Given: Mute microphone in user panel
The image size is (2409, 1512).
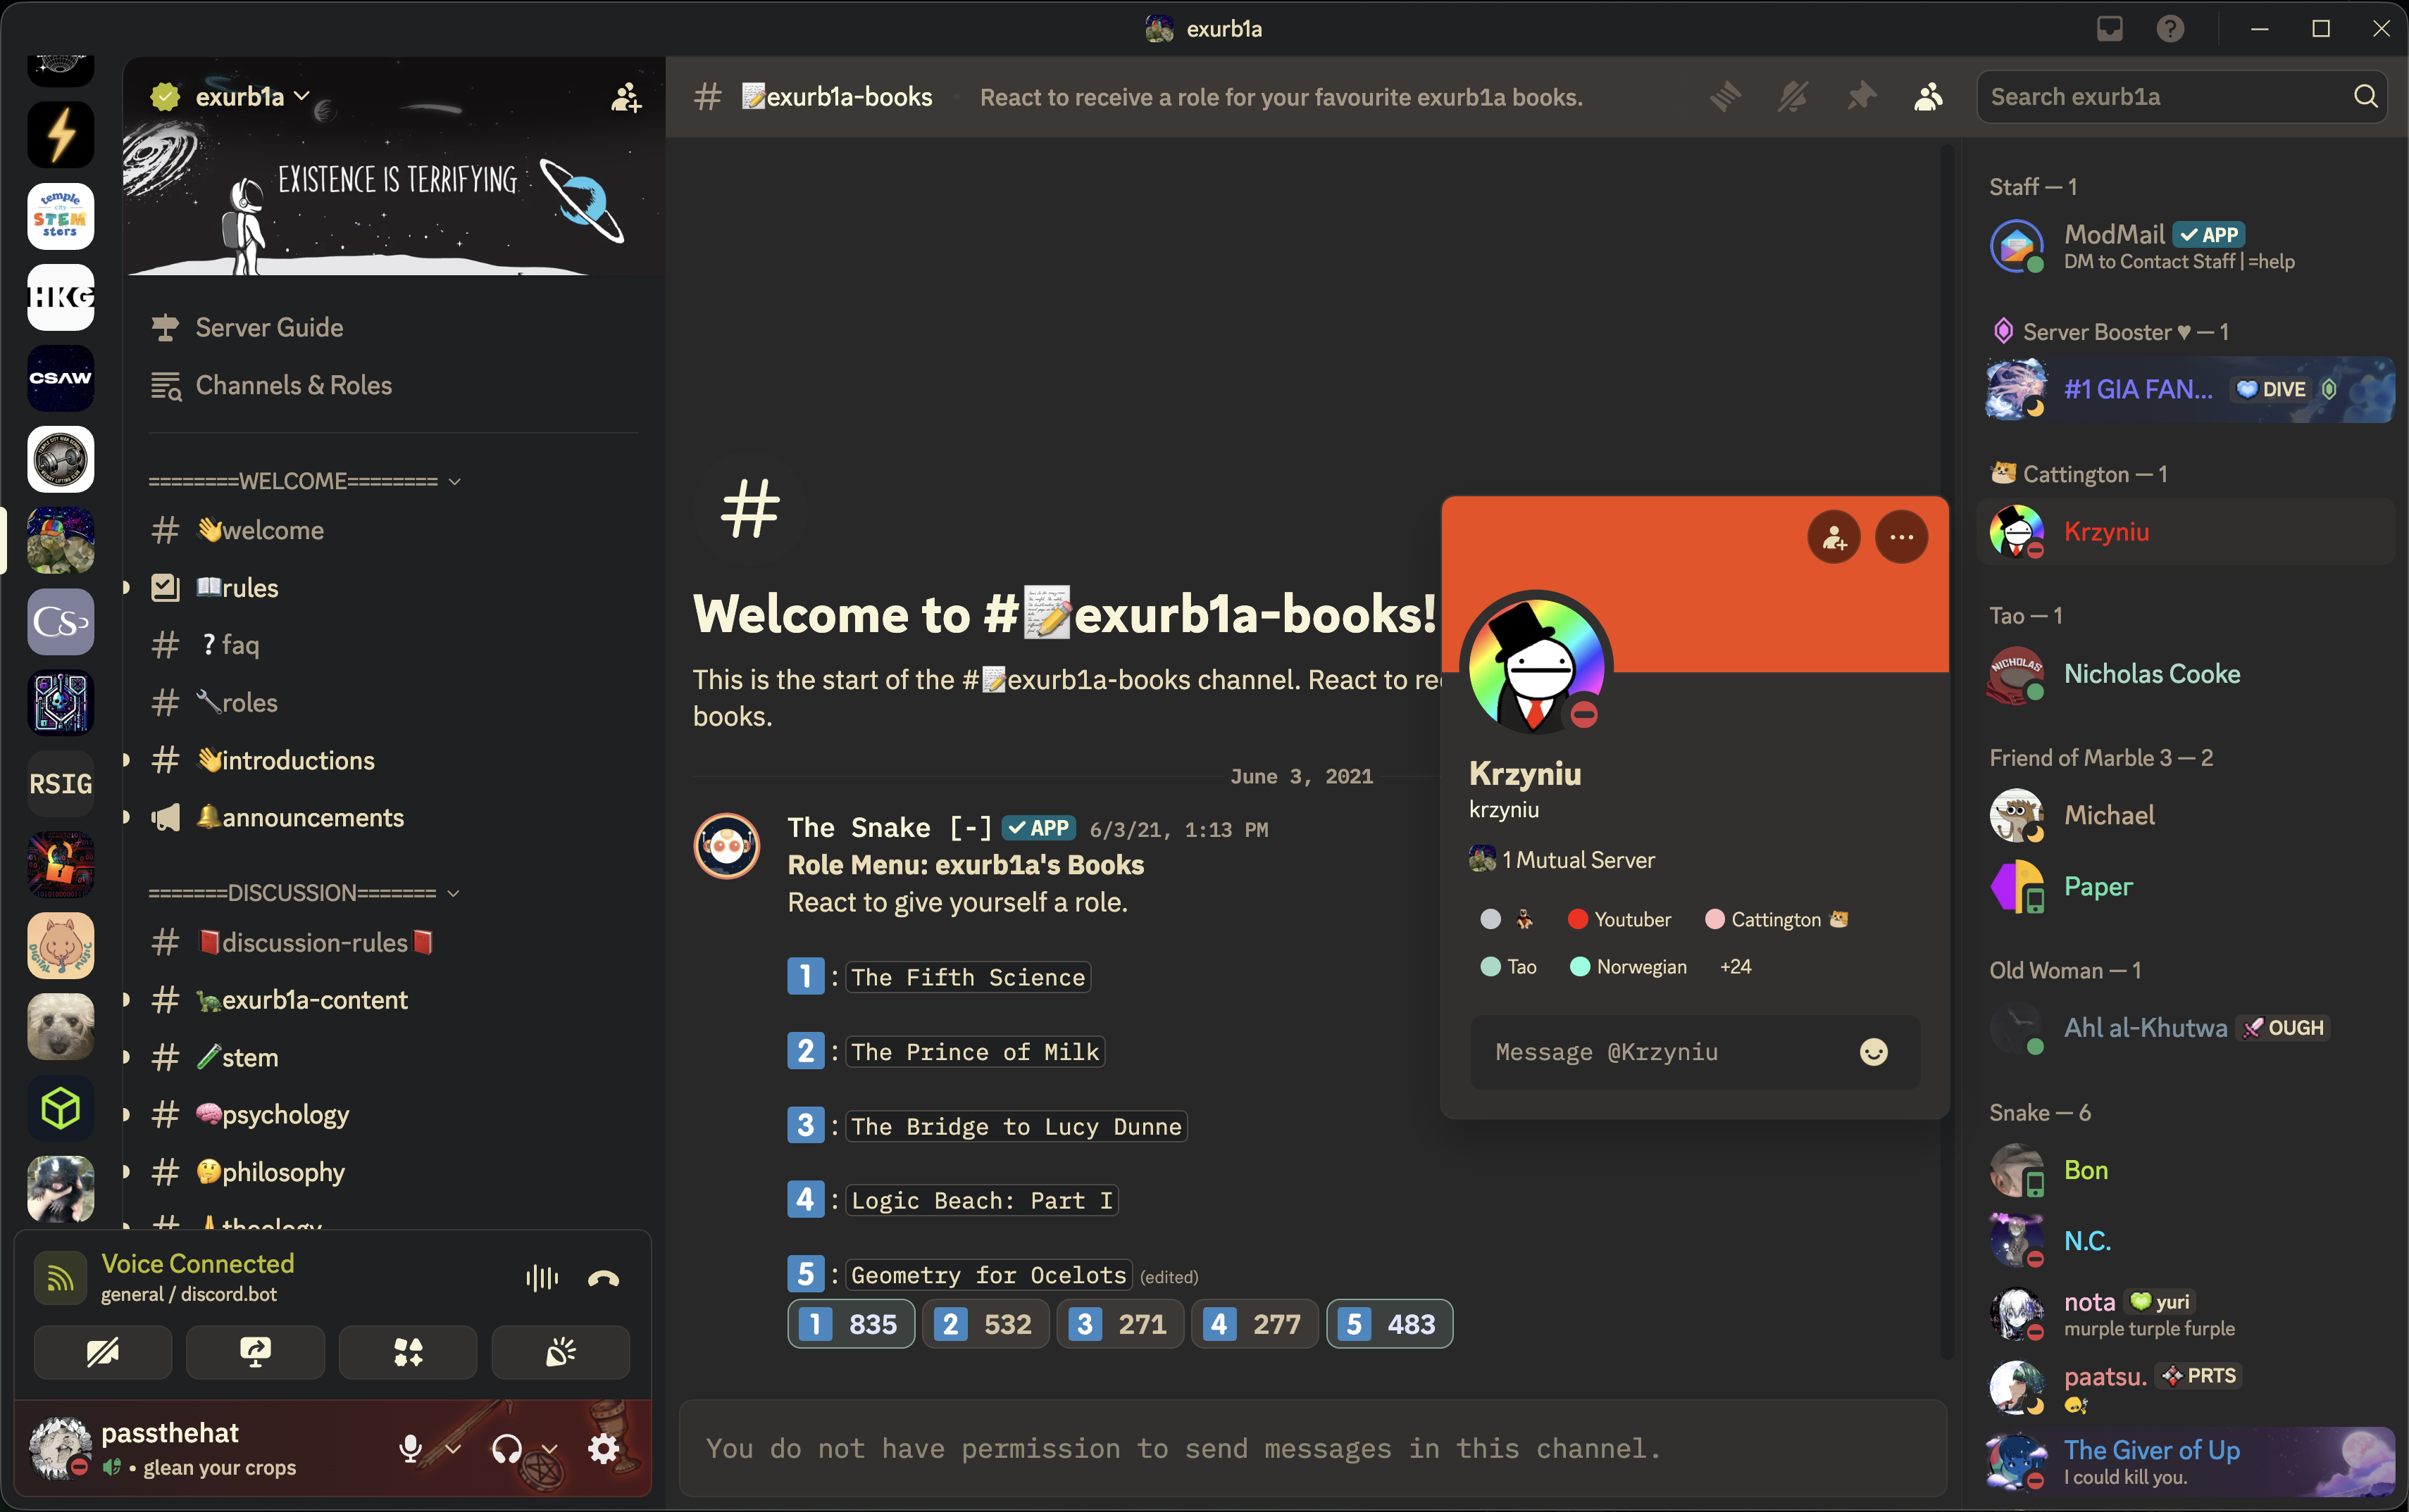Looking at the screenshot, I should (410, 1448).
